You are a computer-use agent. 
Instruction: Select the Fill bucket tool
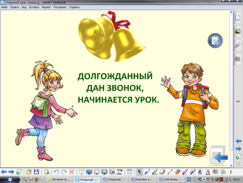pyautogui.click(x=200, y=172)
